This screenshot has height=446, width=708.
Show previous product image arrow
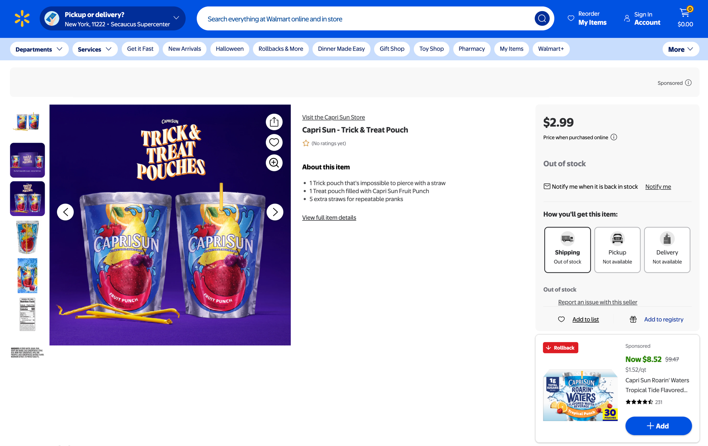tap(65, 212)
